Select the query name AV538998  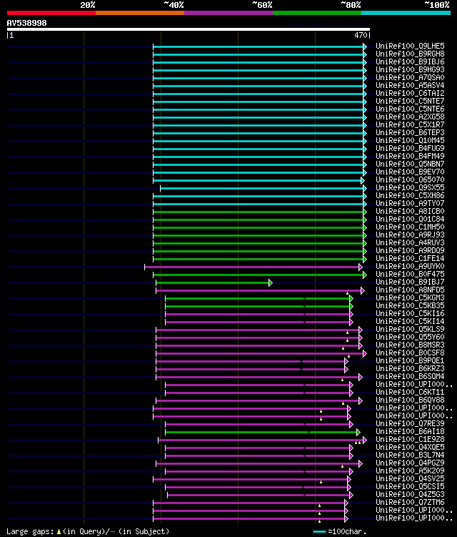click(x=26, y=23)
